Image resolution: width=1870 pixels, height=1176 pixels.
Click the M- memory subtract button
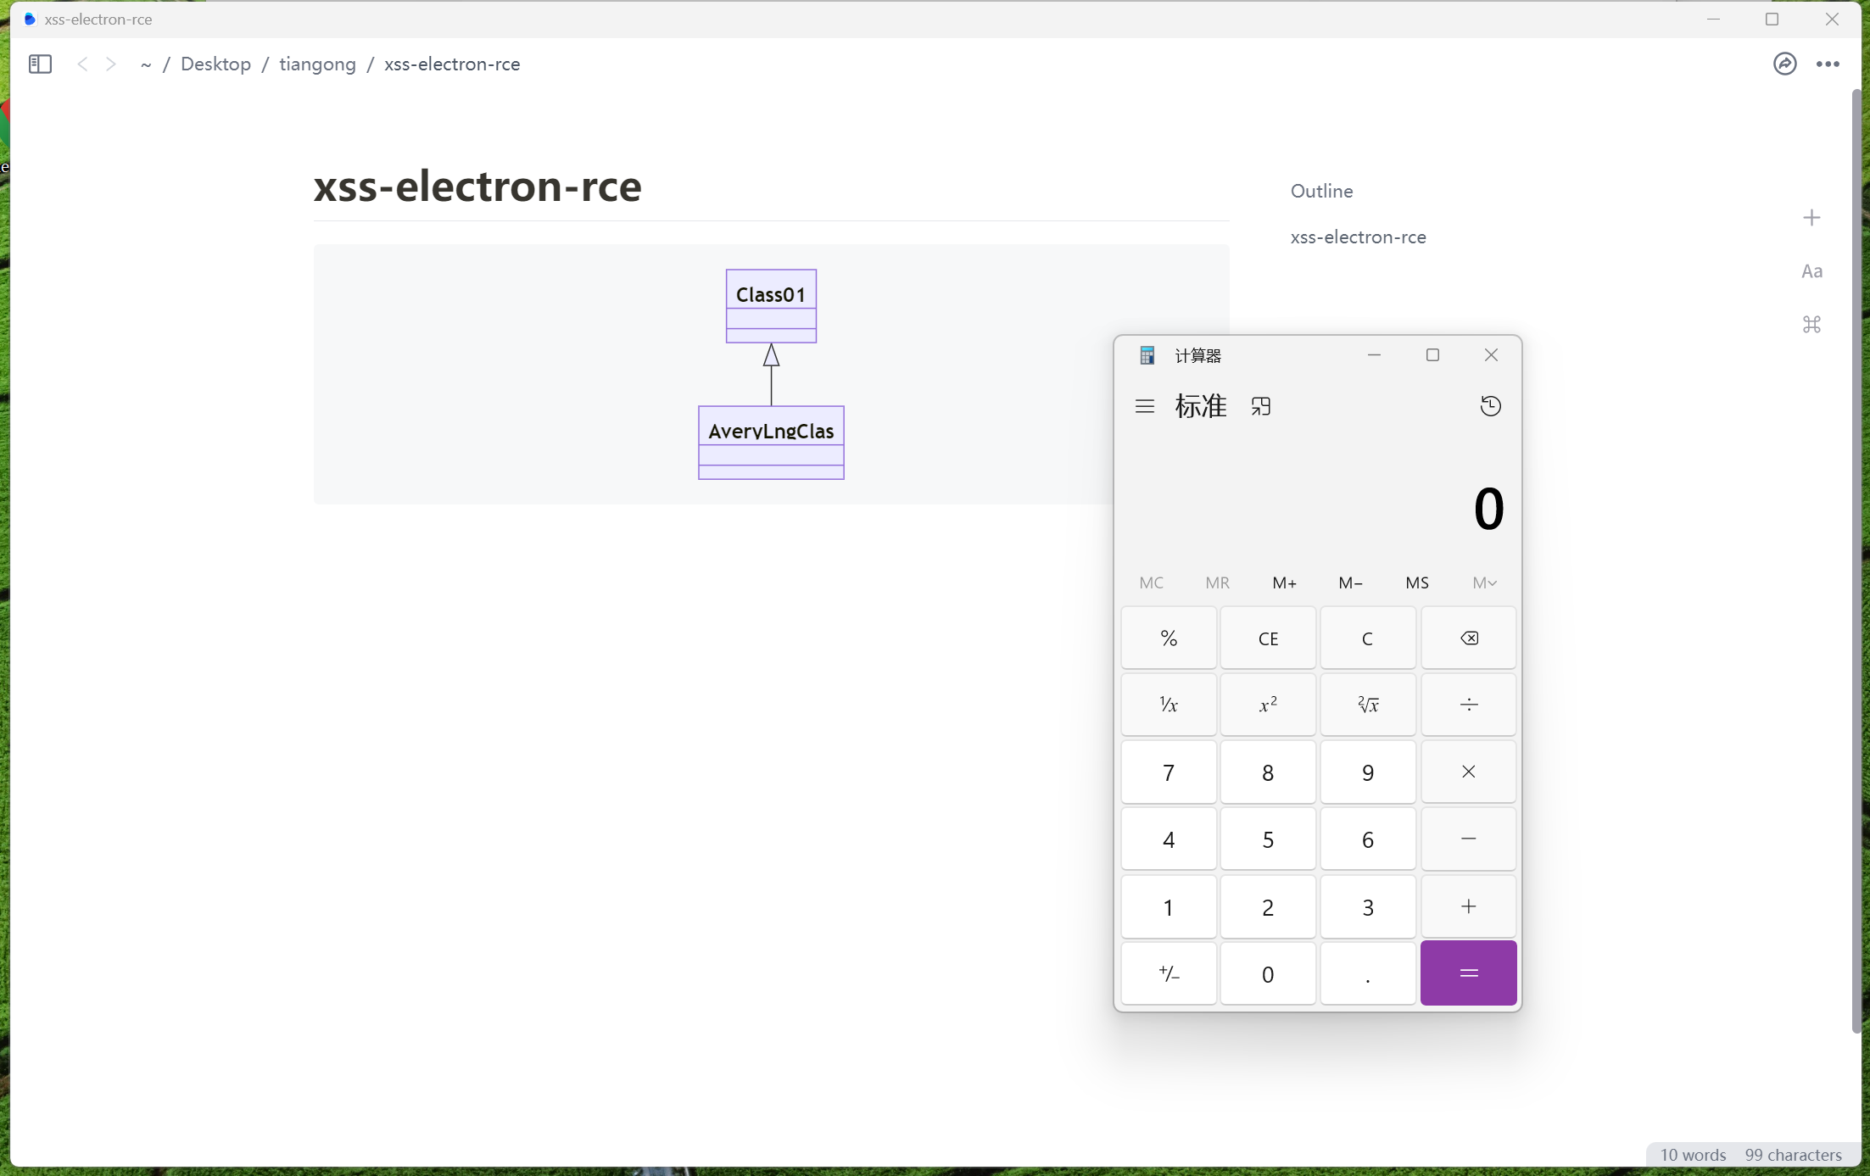click(x=1350, y=582)
